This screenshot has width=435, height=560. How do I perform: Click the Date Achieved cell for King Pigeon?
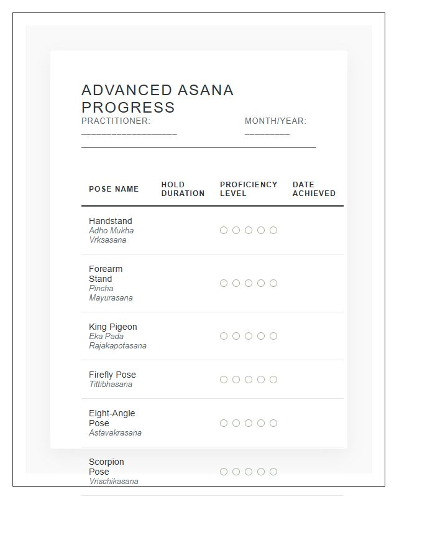314,336
